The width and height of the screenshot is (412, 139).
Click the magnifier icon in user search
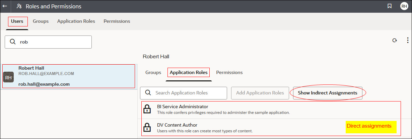pos(13,42)
